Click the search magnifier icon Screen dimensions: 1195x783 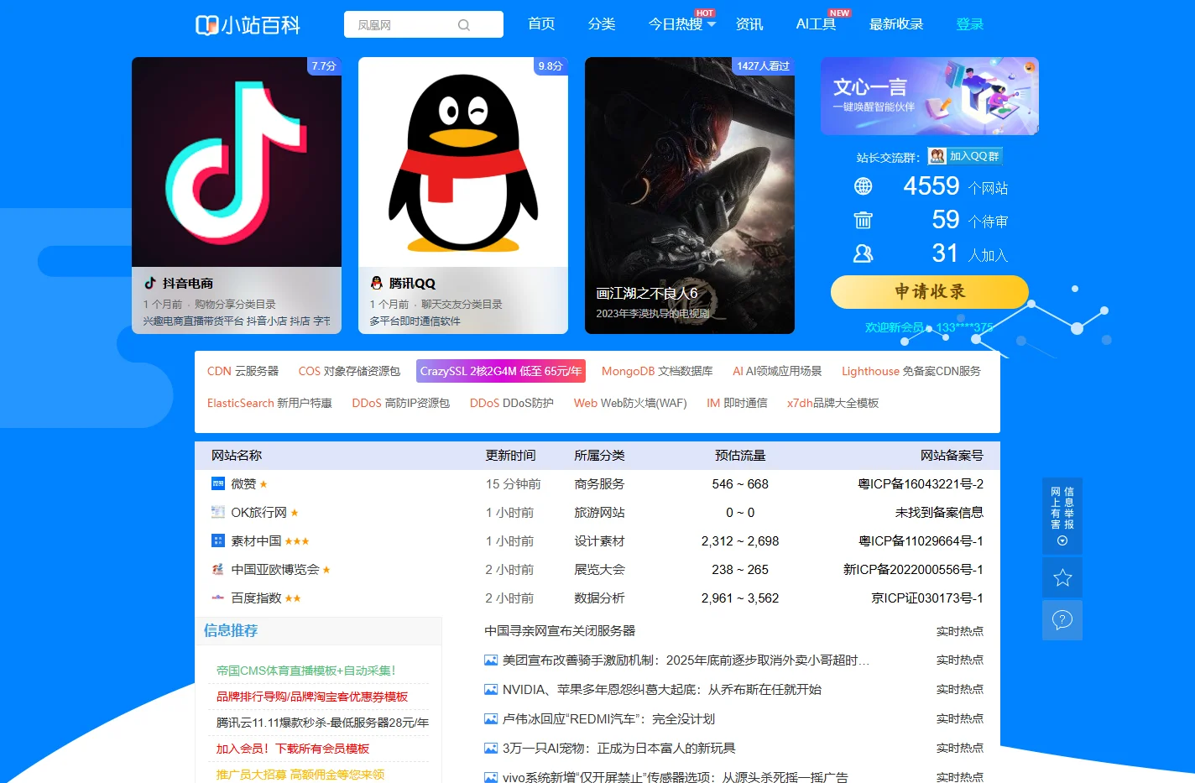click(x=464, y=25)
